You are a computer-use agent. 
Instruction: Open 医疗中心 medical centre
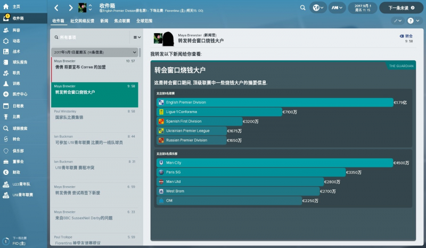click(20, 94)
